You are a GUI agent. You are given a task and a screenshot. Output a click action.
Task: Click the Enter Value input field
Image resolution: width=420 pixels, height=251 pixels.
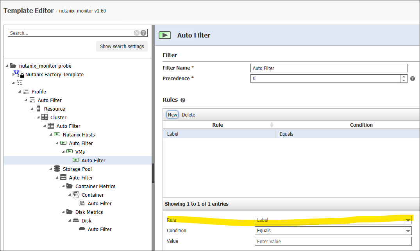point(333,241)
